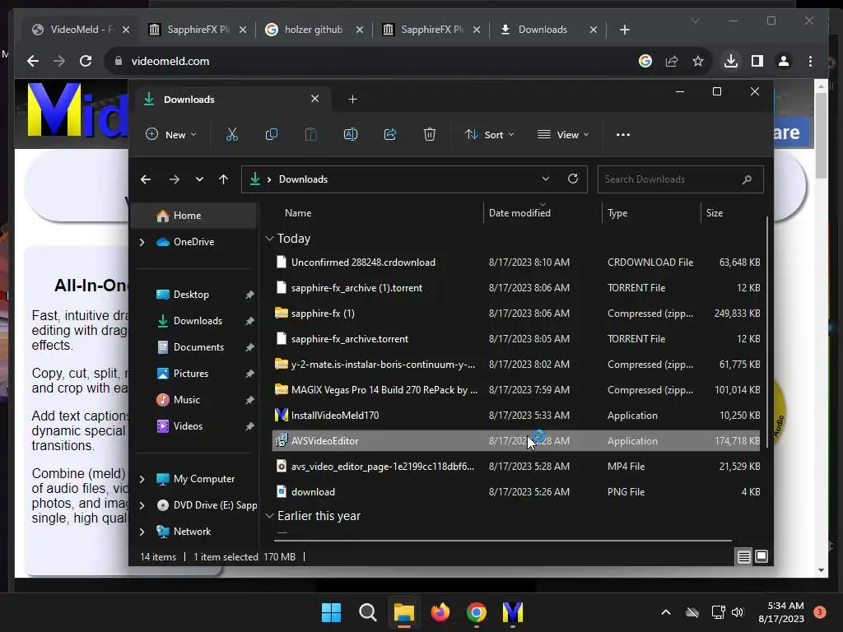Open Chrome side panel icon
Screen dimensions: 843x632
(757, 61)
